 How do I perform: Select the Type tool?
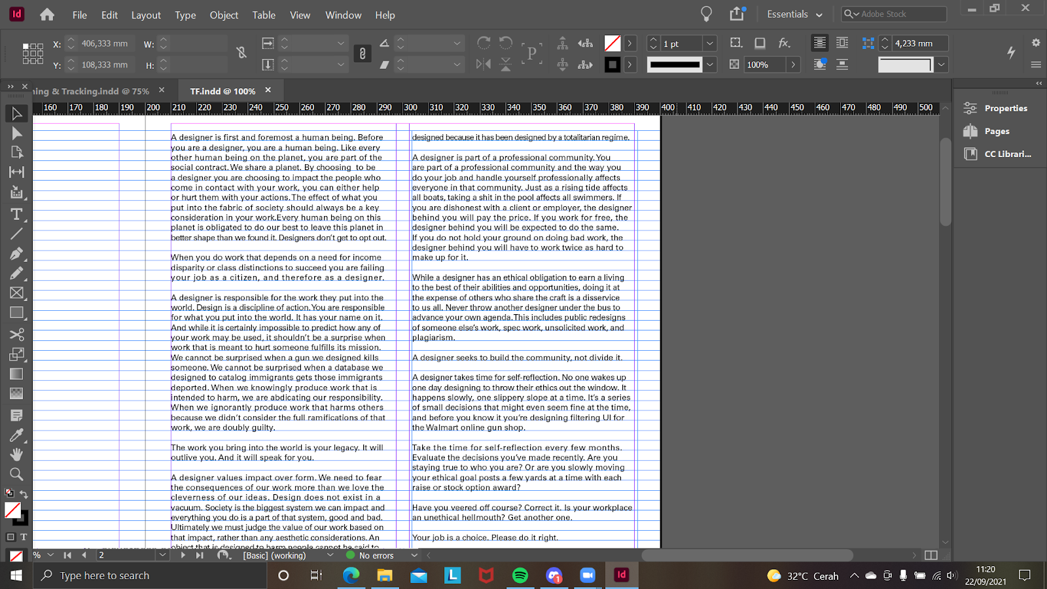point(16,214)
